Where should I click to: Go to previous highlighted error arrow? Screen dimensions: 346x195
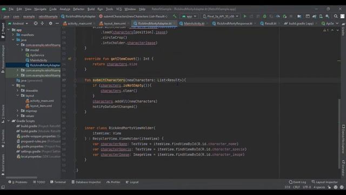(x=332, y=30)
